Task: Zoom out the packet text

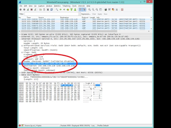Action: (93, 10)
